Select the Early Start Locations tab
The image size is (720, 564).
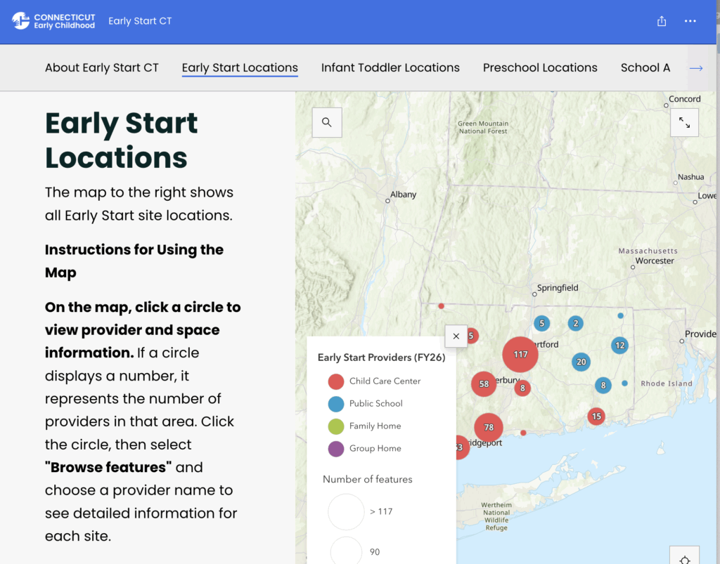click(x=240, y=67)
